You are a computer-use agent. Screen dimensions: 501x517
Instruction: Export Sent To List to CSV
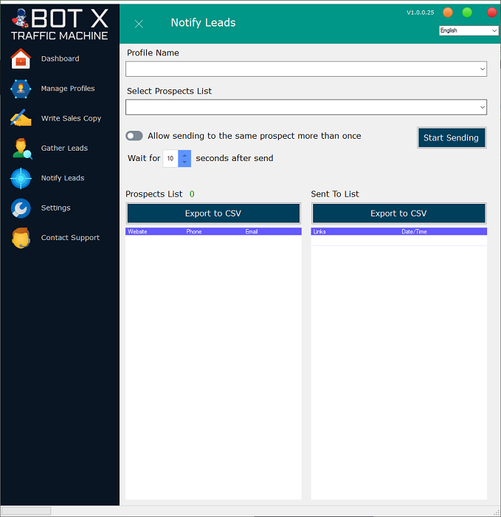pyautogui.click(x=398, y=213)
